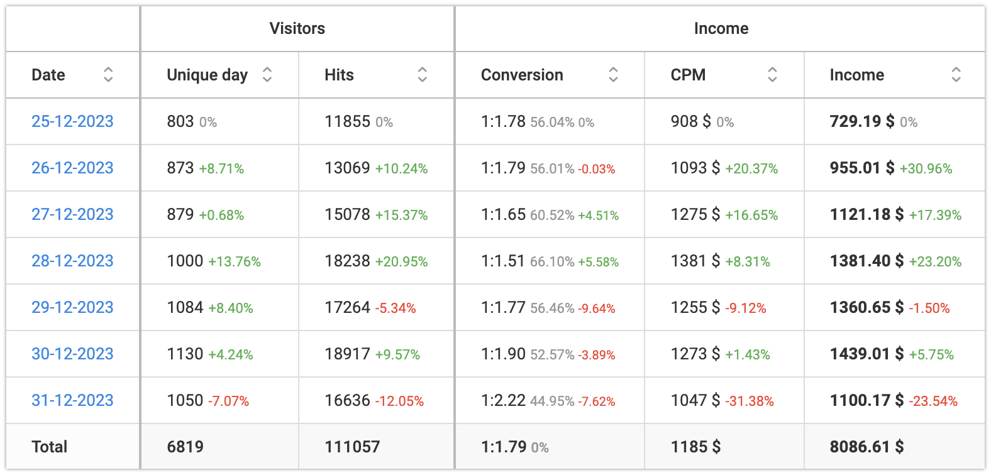Select the +8.71% change value
The width and height of the screenshot is (991, 475).
[x=221, y=168]
